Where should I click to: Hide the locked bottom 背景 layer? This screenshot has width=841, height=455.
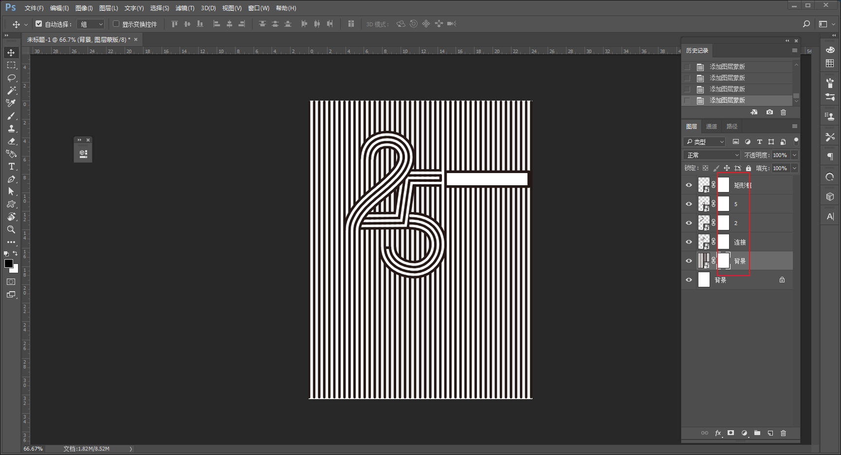(x=689, y=280)
